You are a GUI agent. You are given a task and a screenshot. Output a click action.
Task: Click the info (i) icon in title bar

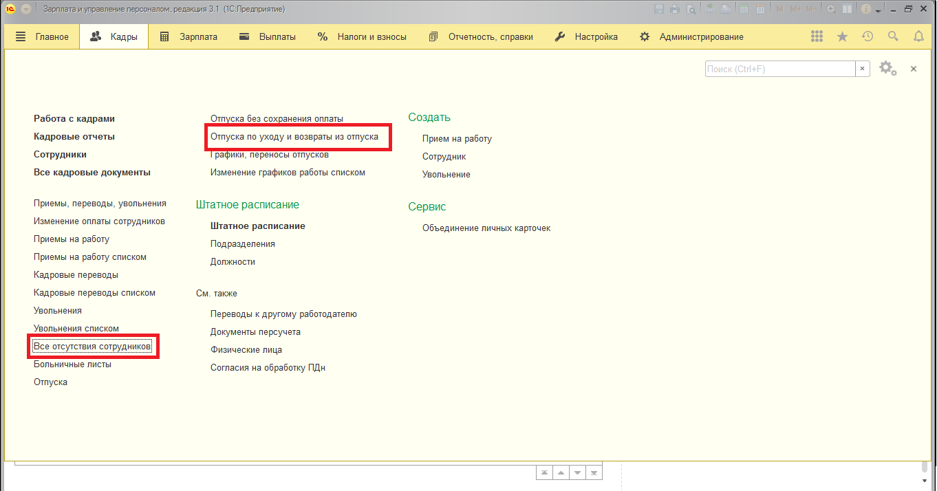coord(866,9)
